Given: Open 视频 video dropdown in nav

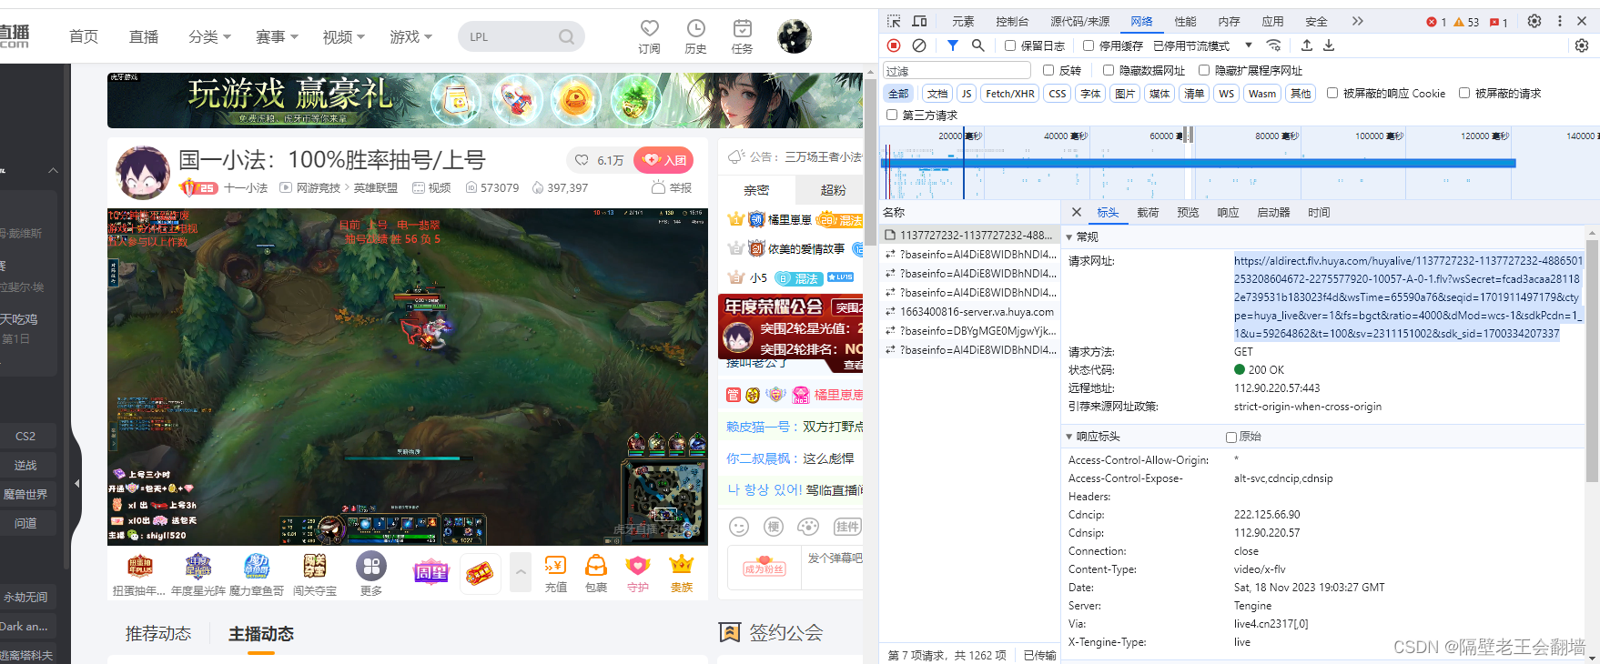Looking at the screenshot, I should (x=343, y=36).
